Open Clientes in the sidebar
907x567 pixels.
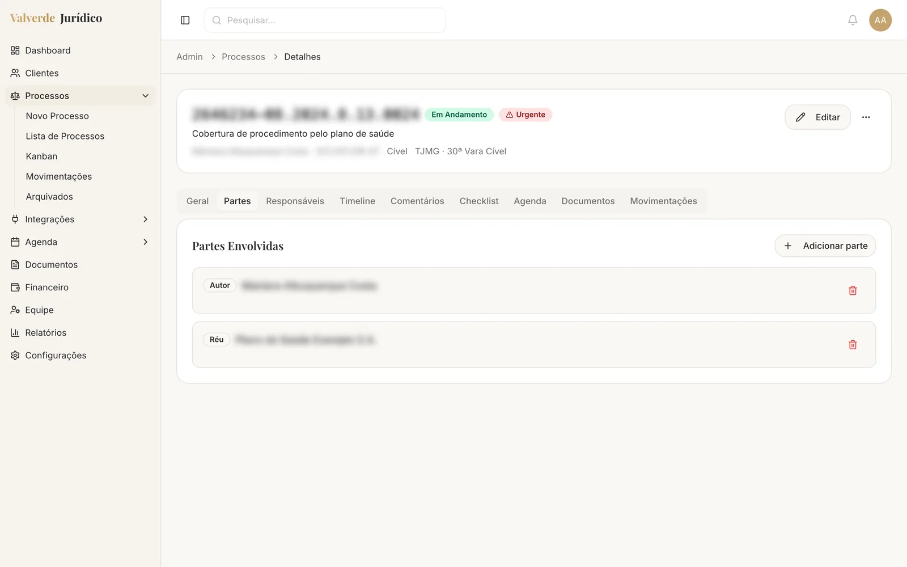[80, 73]
